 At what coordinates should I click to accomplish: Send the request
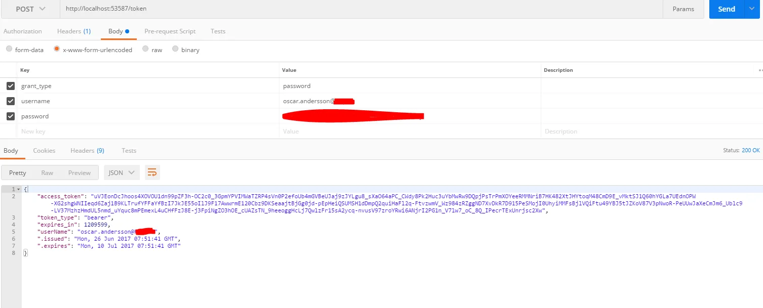pos(726,9)
